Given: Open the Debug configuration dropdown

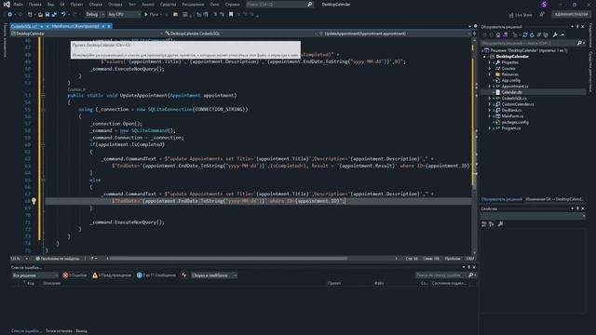Looking at the screenshot, I should pos(95,15).
